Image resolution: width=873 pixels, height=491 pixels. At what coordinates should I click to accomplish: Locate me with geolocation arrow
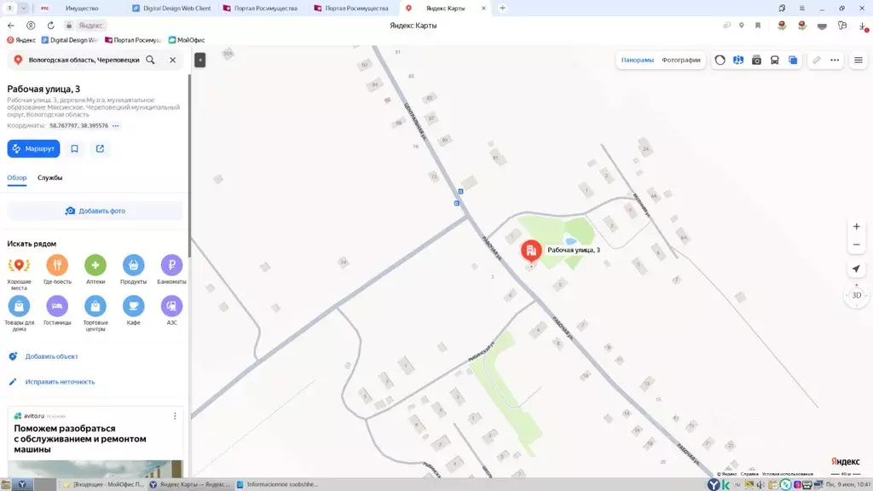[x=856, y=269]
